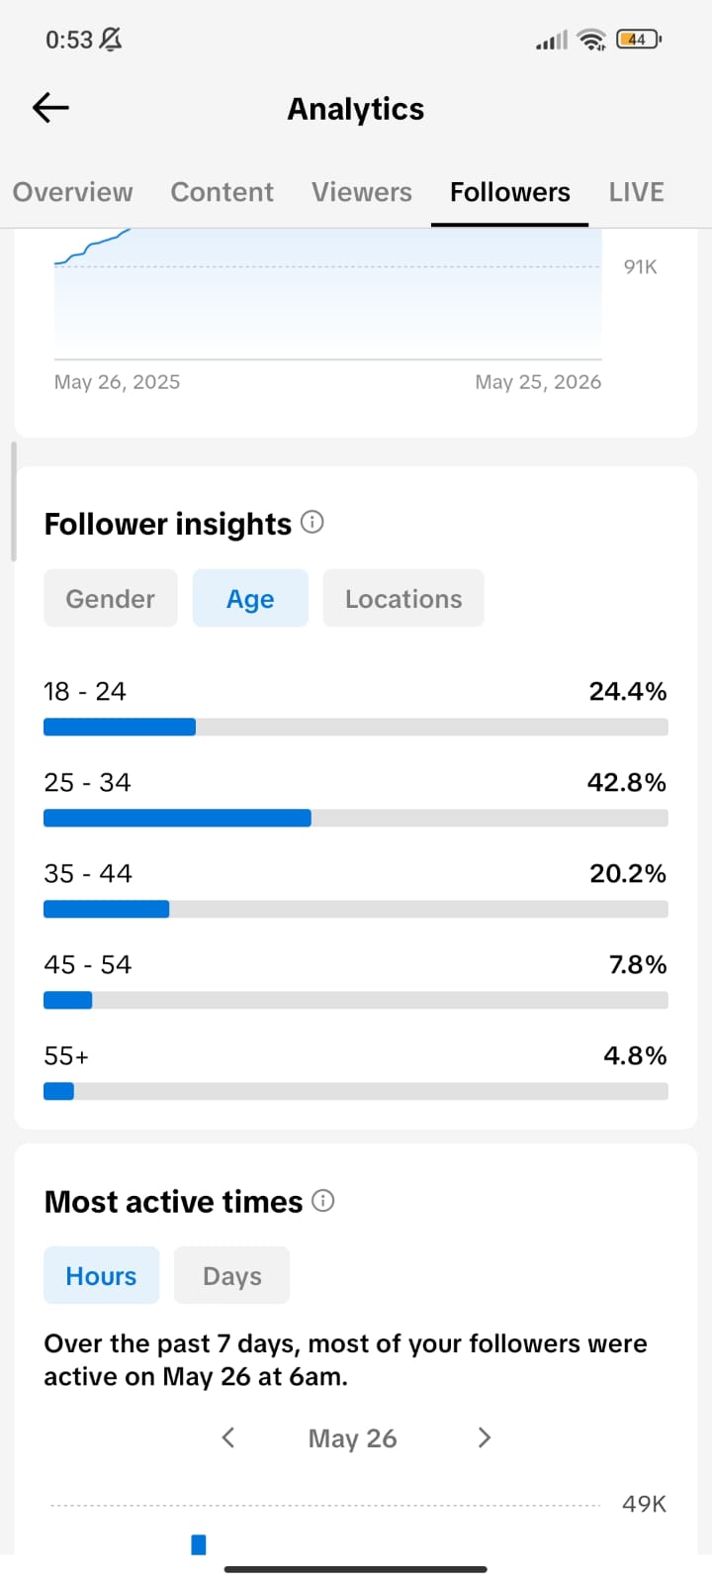Screen dimensions: 712x1584
Task: Open the Content tab
Action: (222, 192)
